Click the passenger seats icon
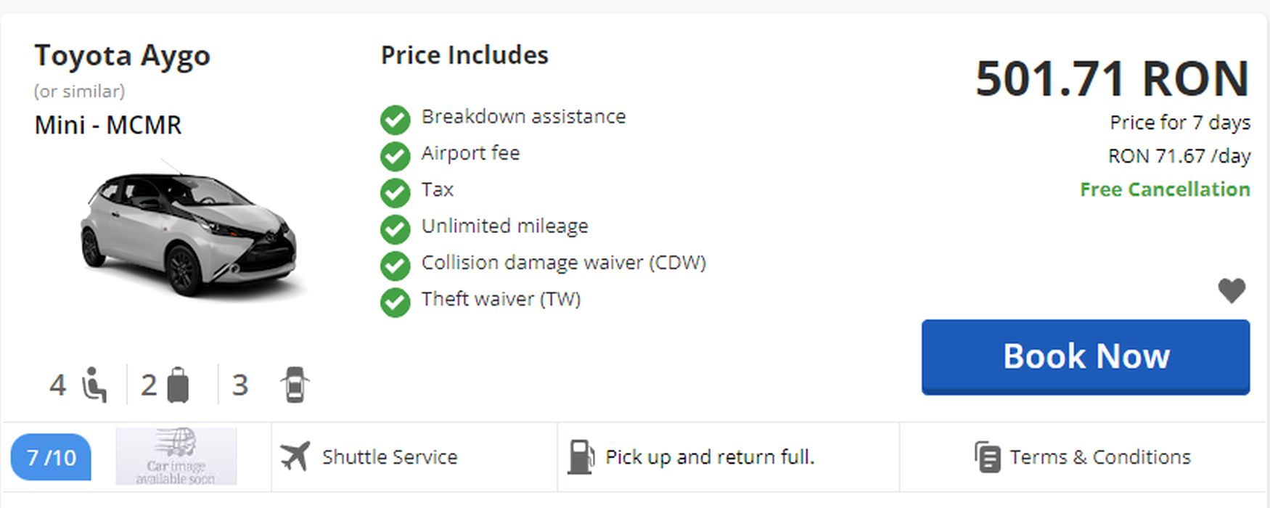The image size is (1270, 508). coord(94,385)
